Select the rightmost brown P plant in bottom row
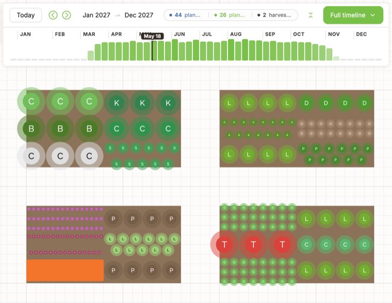This screenshot has width=392, height=303. pyautogui.click(x=171, y=270)
